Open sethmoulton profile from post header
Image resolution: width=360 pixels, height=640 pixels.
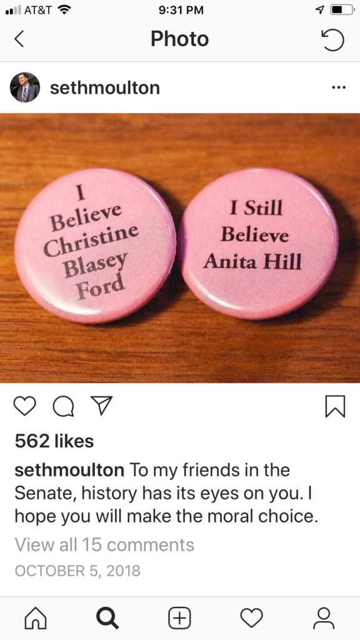click(105, 87)
